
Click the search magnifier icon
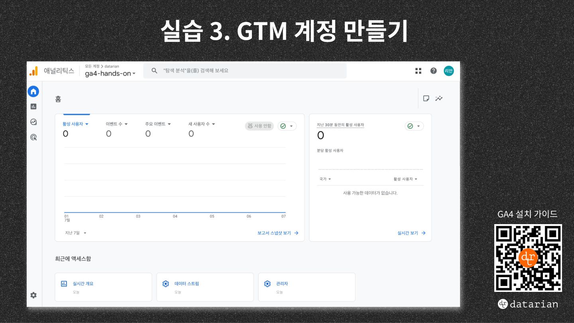click(x=155, y=71)
